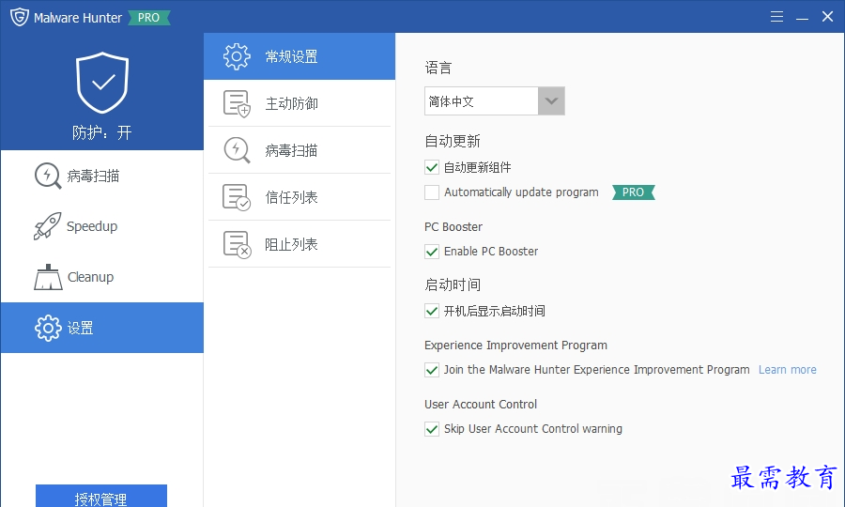Click the PRO badge beside Automatically update program
Screen dimensions: 845x507
coord(633,192)
